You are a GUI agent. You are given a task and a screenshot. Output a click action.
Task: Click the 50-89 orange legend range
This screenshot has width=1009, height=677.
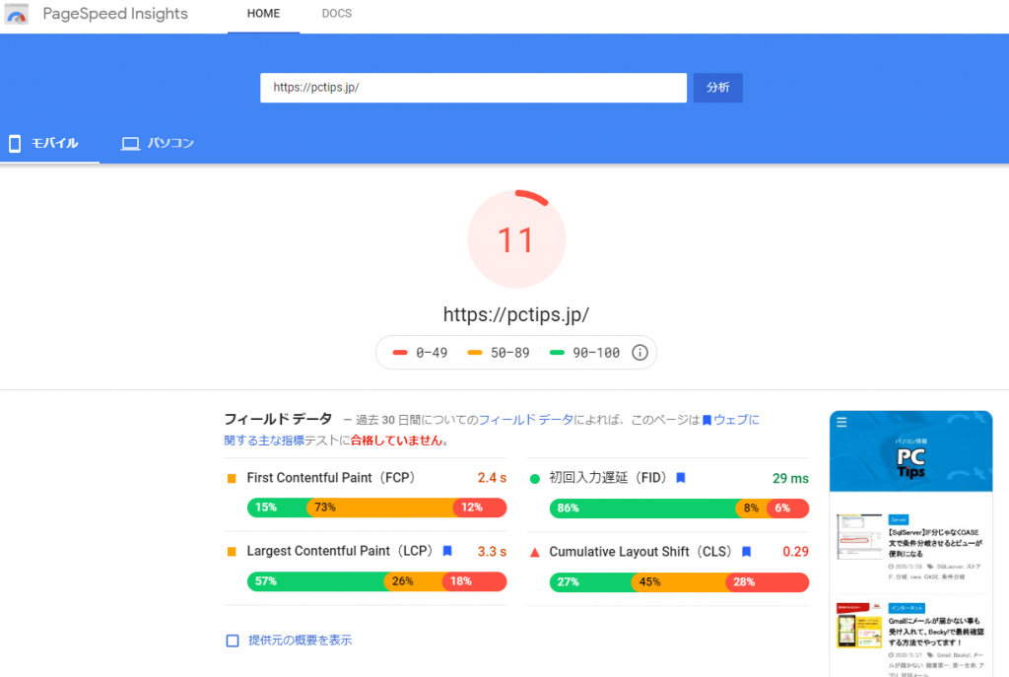click(x=499, y=353)
